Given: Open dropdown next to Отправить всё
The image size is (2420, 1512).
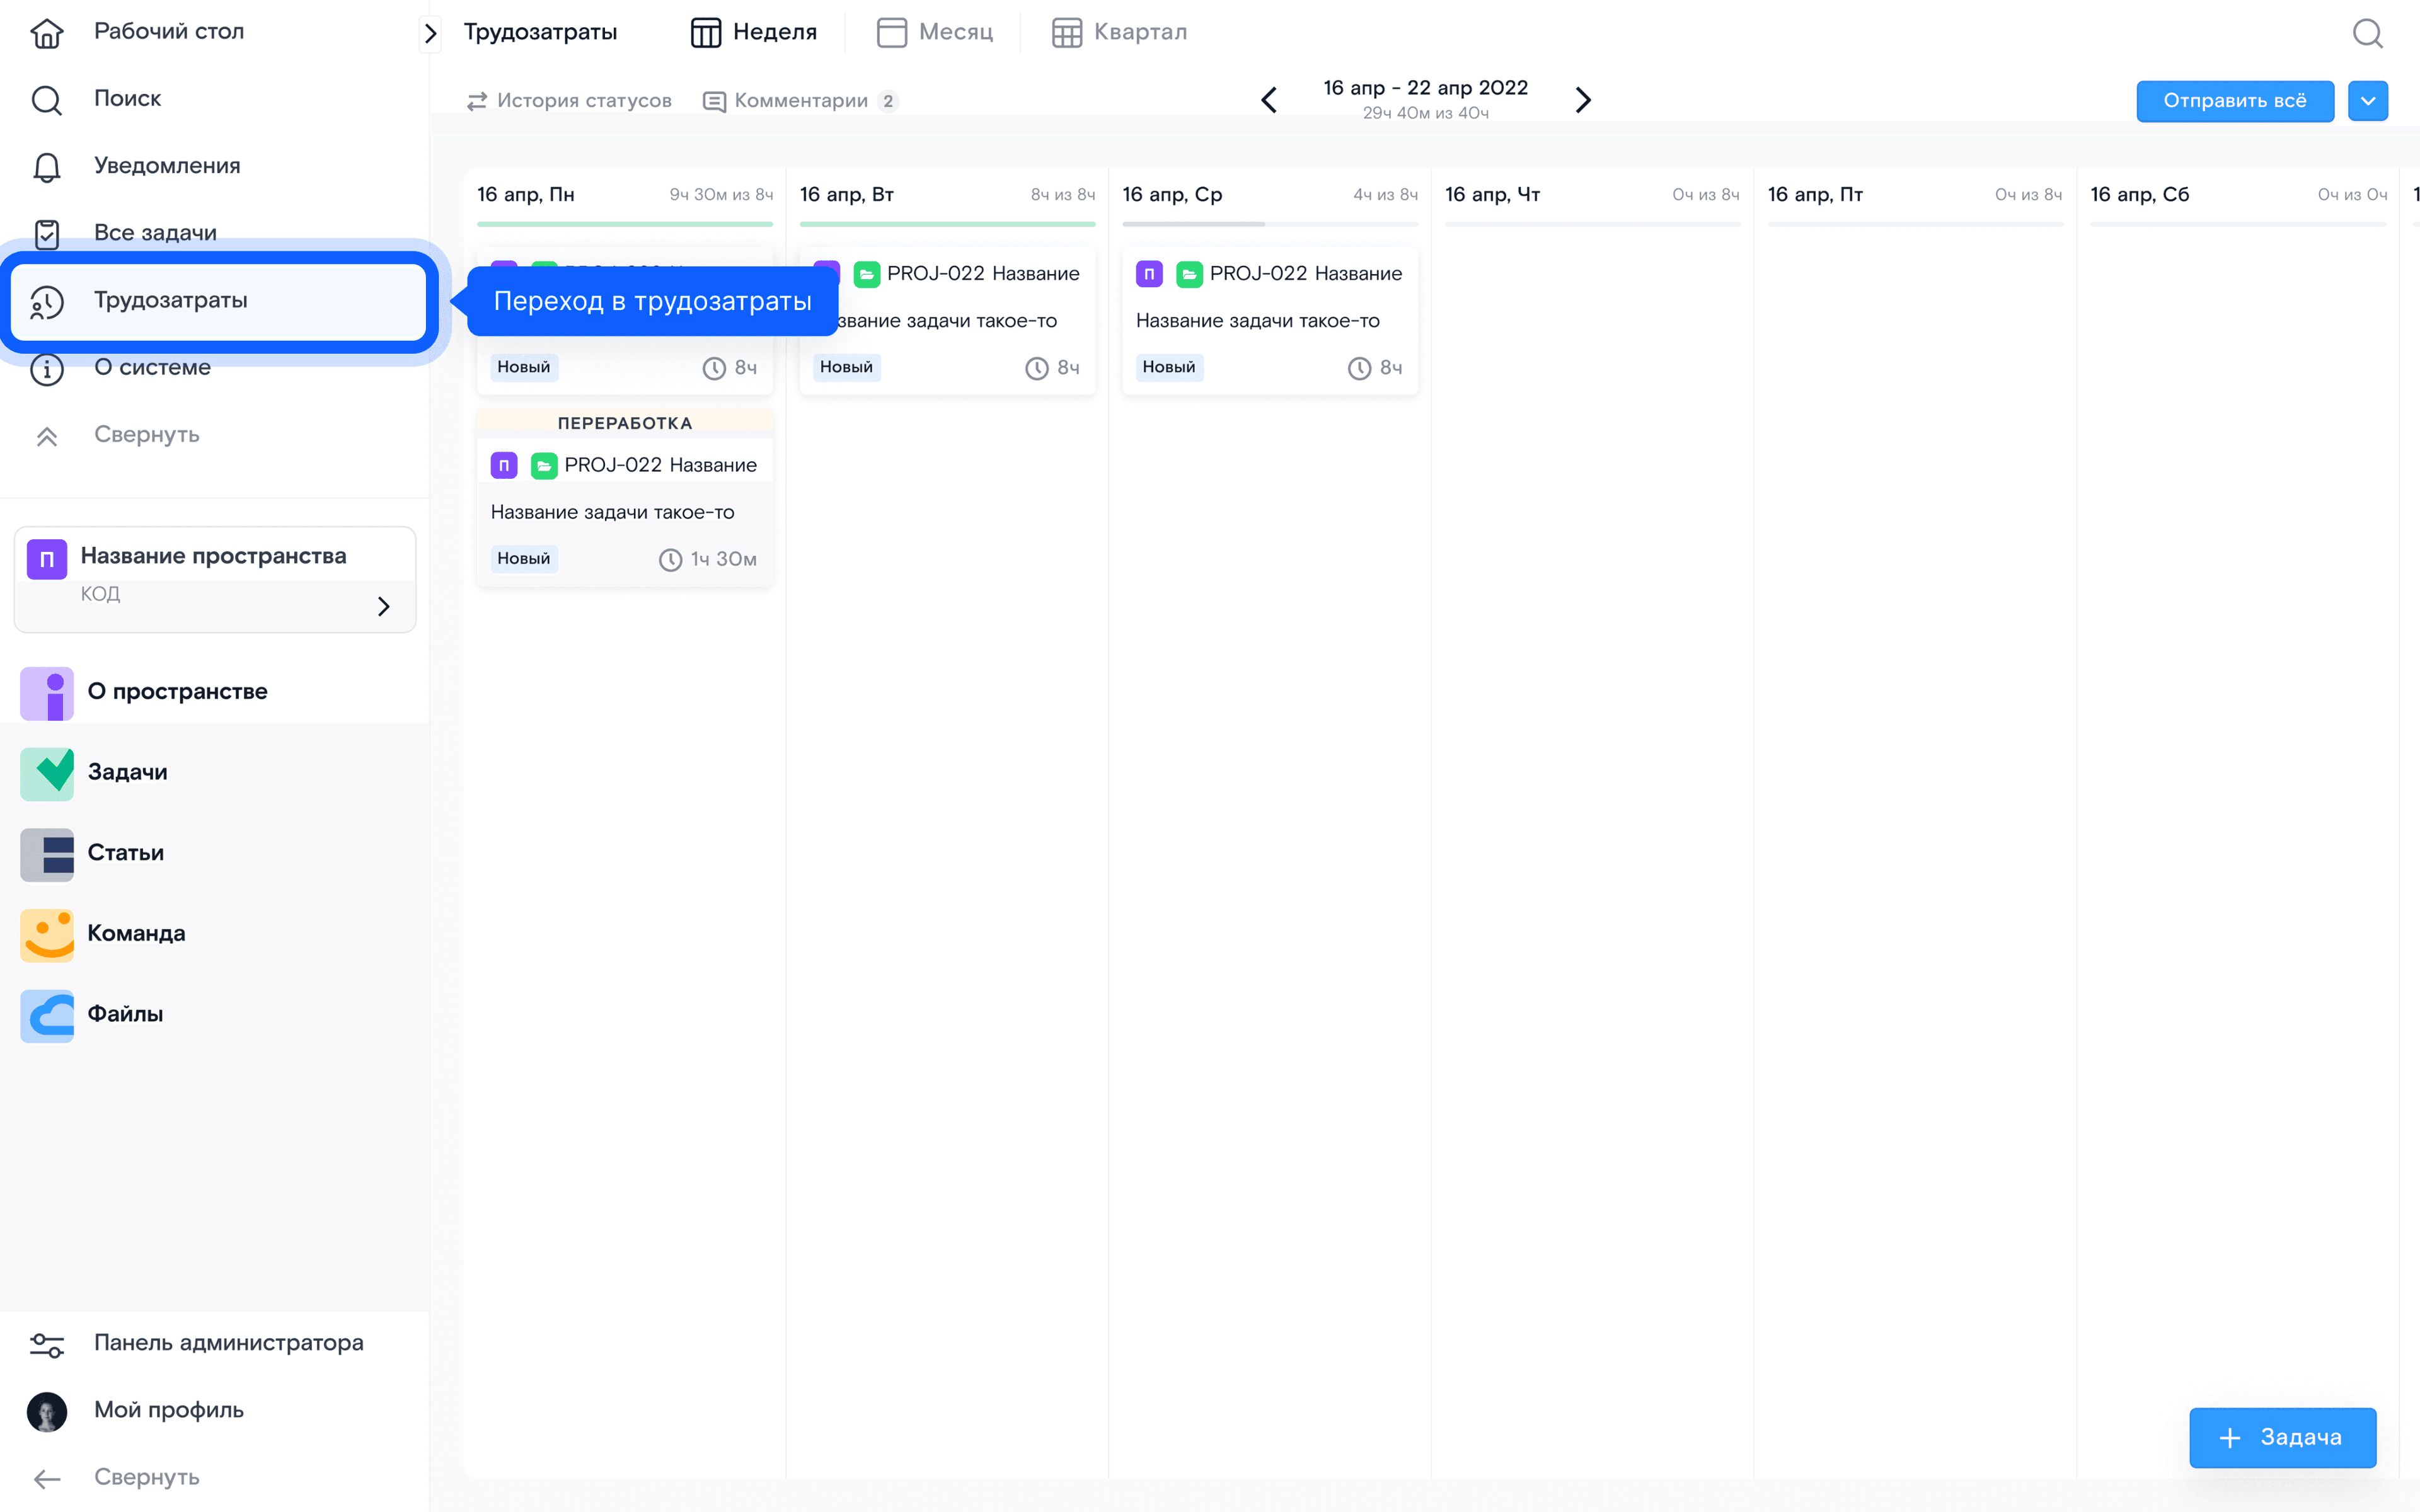Looking at the screenshot, I should point(2367,101).
